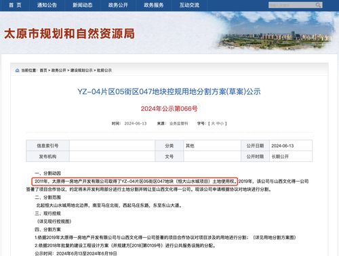
Task: Click the 二、分割范围 section heading
Action: click(x=48, y=197)
